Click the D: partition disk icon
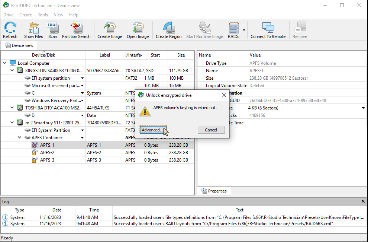 click(28, 115)
